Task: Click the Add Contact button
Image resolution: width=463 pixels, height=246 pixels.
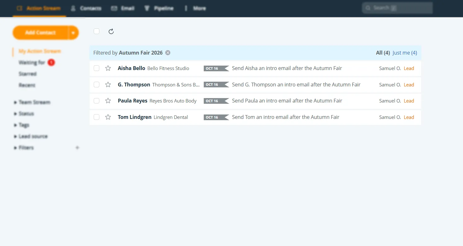Action: coord(40,32)
